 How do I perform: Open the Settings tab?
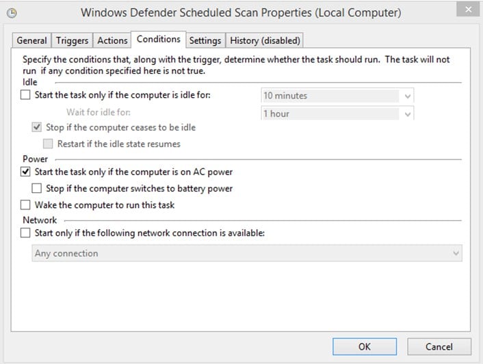click(205, 40)
